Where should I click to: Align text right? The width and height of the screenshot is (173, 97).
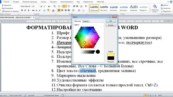pyautogui.click(x=65, y=10)
